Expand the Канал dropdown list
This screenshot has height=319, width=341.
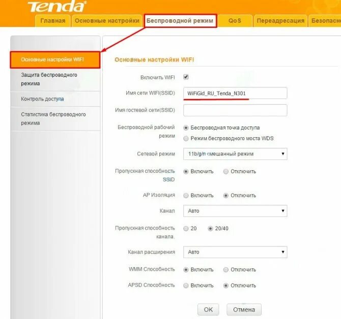point(235,211)
